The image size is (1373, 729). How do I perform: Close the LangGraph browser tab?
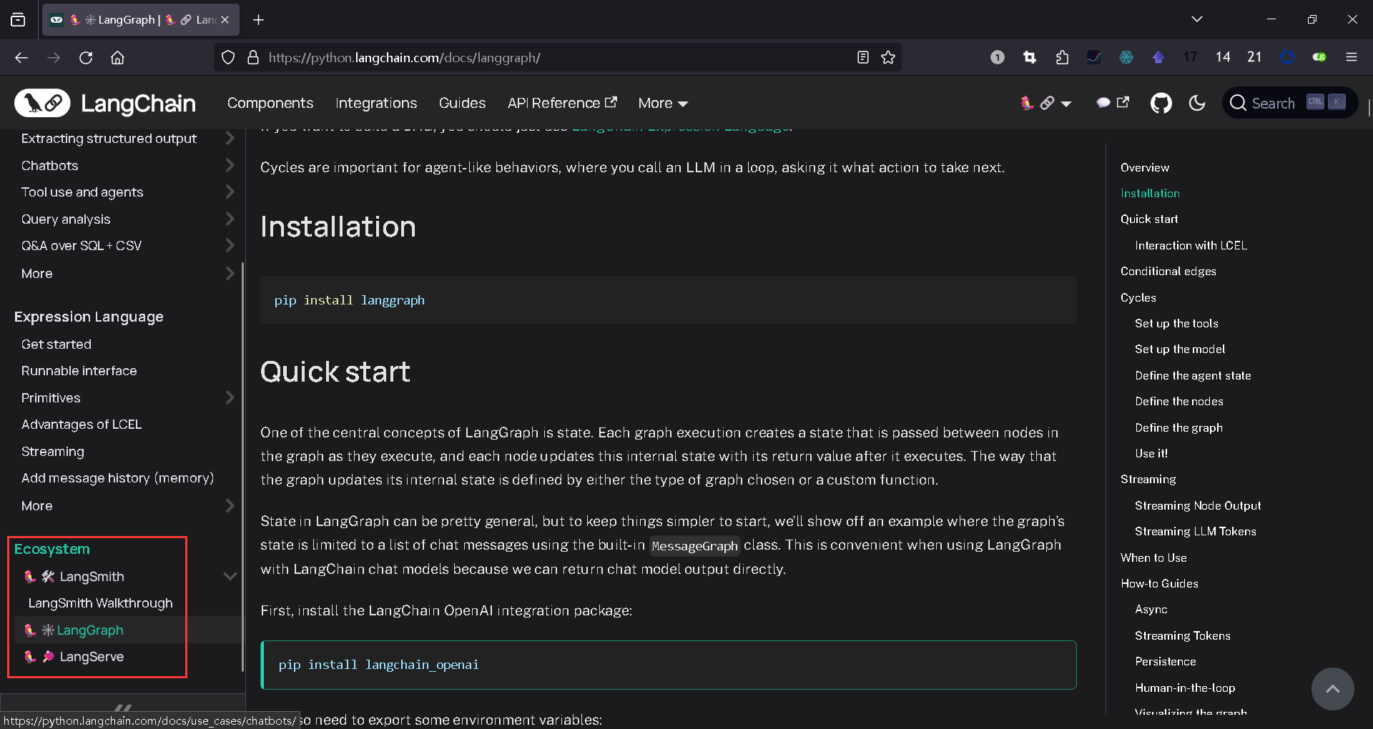[x=225, y=20]
